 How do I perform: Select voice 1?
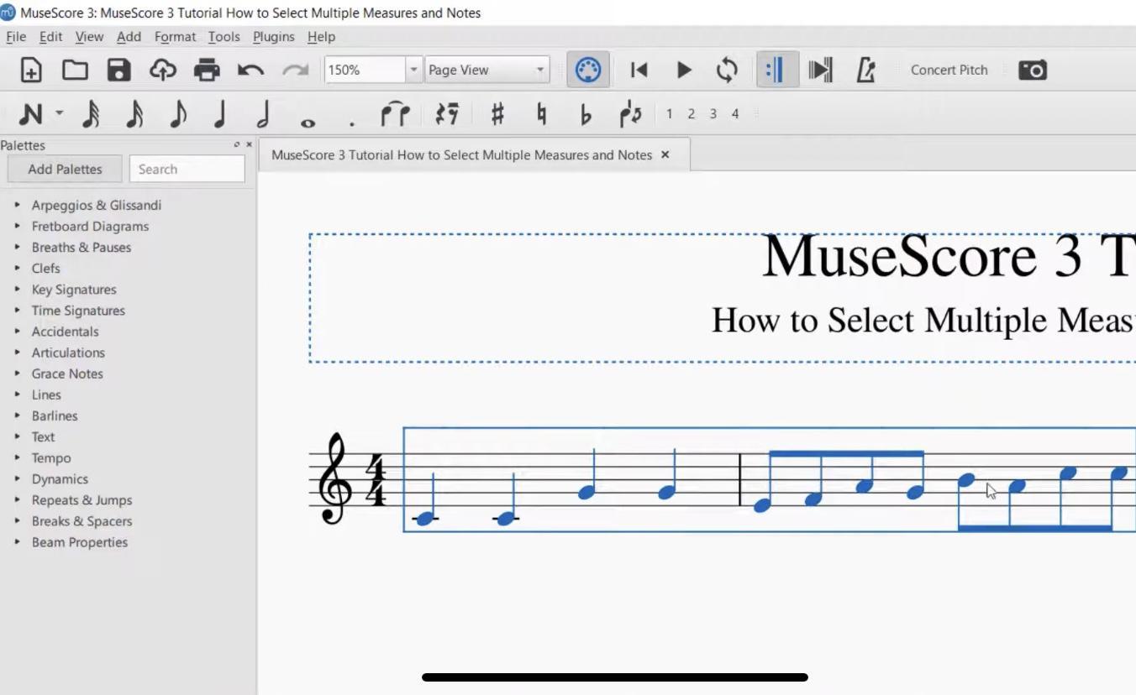tap(669, 113)
